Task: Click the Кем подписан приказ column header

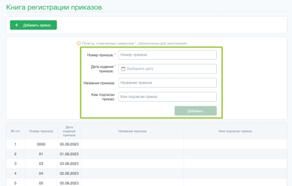Action: pyautogui.click(x=235, y=131)
